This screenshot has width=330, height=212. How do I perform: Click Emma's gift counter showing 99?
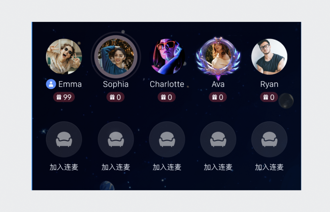click(64, 97)
